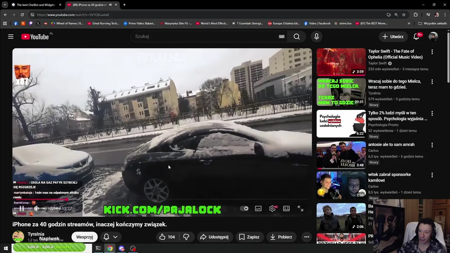
Task: Show hidden bookmarks with the chevron
Action: [x=409, y=24]
